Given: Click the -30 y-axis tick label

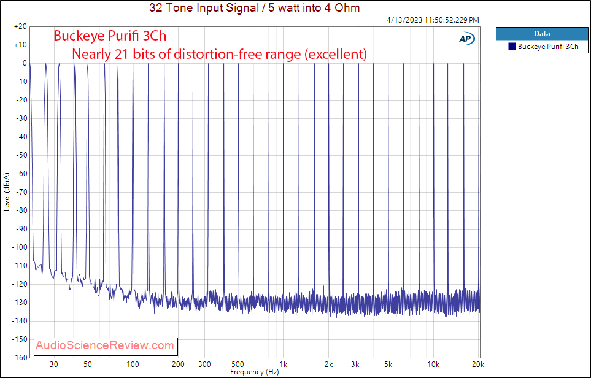Looking at the screenshot, I should pos(21,118).
